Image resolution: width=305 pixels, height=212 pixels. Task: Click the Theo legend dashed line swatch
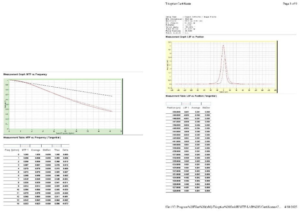(56, 146)
